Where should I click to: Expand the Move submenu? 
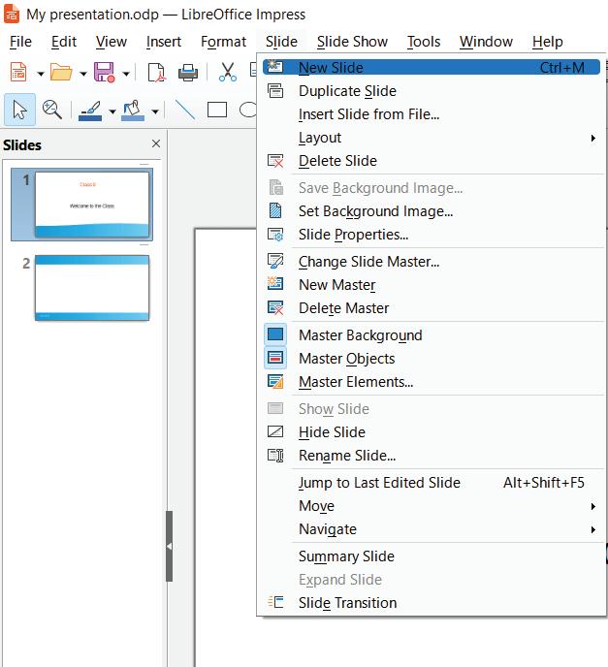pyautogui.click(x=593, y=506)
